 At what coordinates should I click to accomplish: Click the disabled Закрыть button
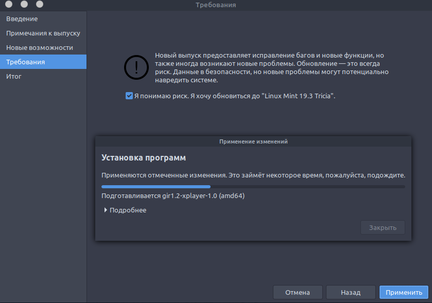pos(383,227)
